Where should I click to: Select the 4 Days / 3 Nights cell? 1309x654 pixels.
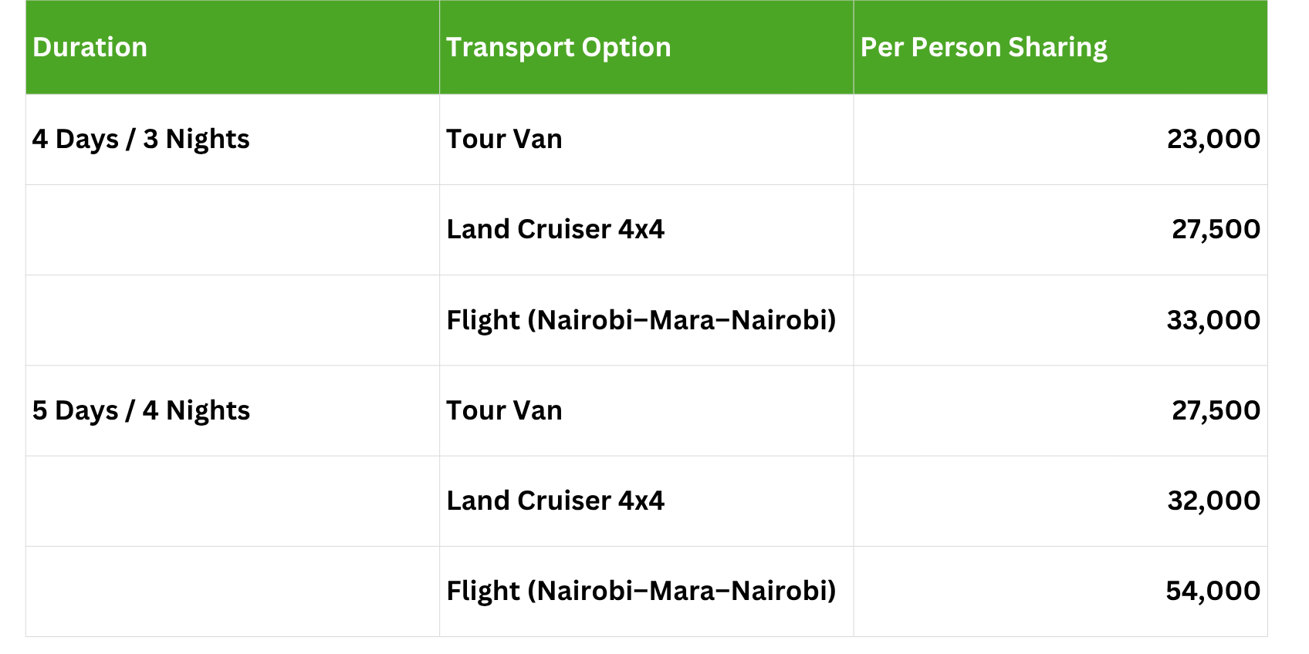click(x=141, y=140)
